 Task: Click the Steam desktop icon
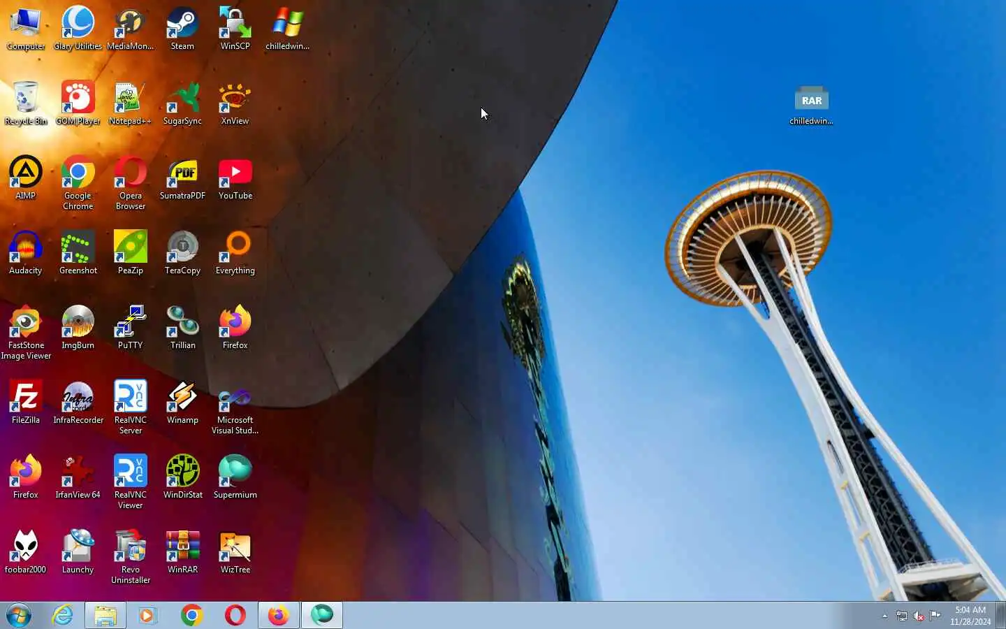pos(182,28)
